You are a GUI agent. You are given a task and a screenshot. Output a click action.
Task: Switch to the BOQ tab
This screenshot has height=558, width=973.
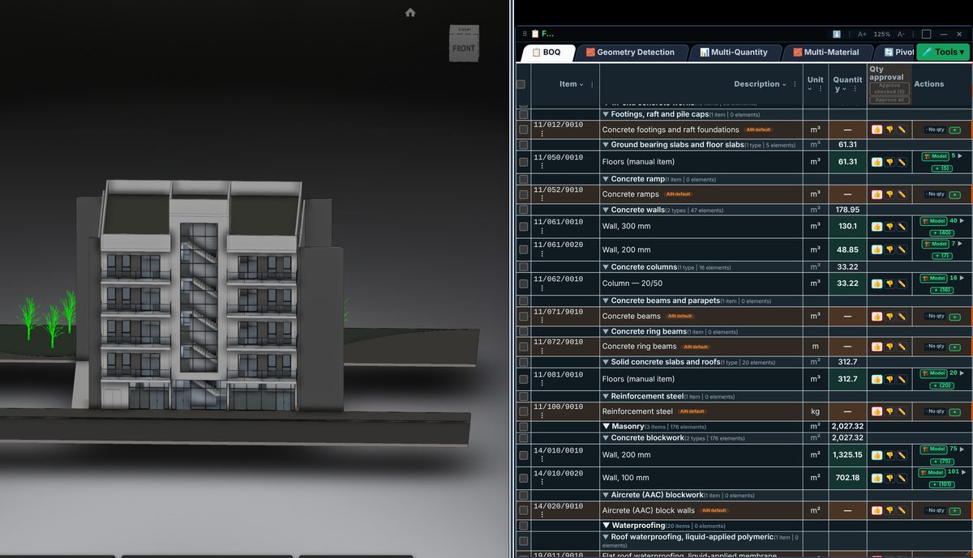tap(547, 53)
